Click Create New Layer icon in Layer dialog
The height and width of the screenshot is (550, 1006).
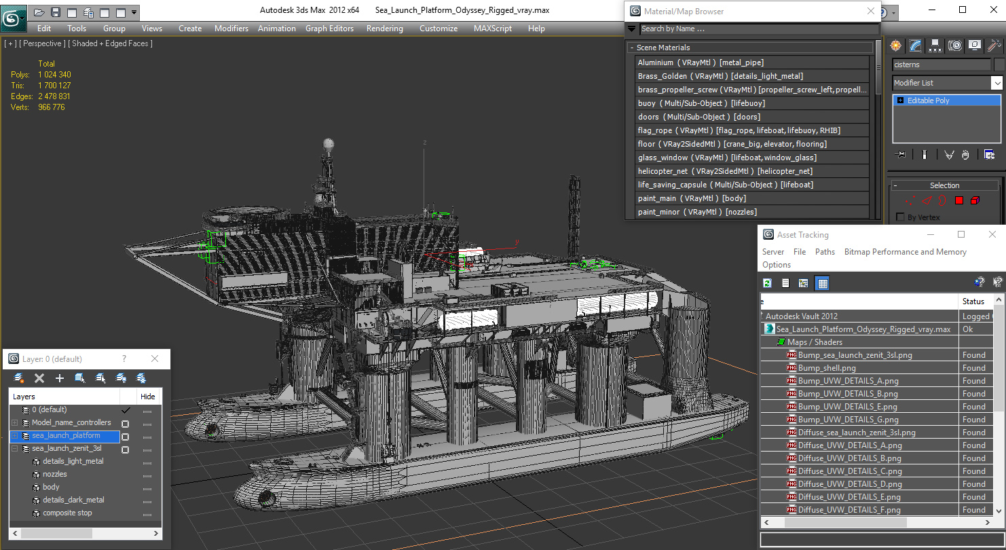click(19, 378)
